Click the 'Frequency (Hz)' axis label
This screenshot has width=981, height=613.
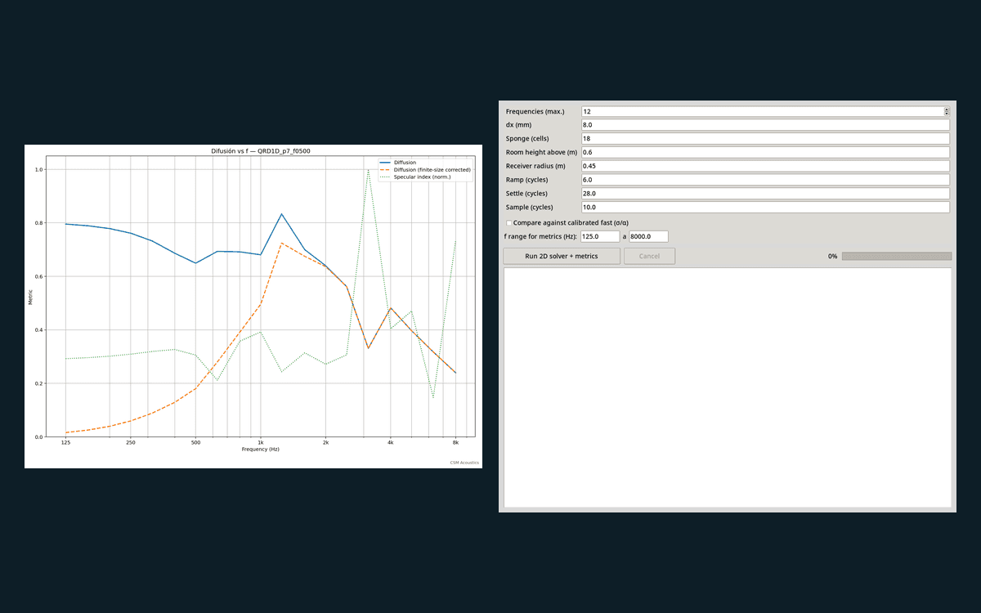[261, 450]
